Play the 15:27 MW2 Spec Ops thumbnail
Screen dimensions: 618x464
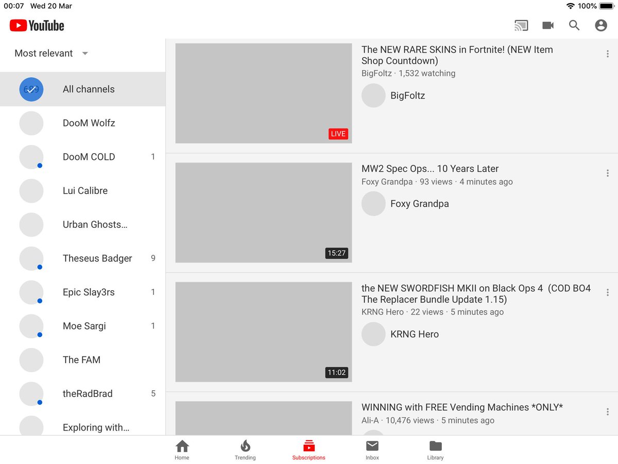tap(264, 213)
